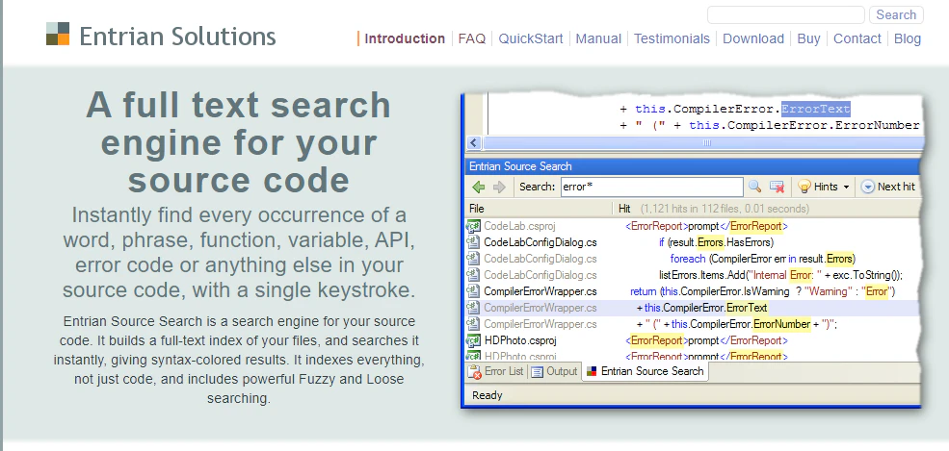Click the first HDPhoto.csproj file name
This screenshot has height=451, width=949.
pos(520,340)
